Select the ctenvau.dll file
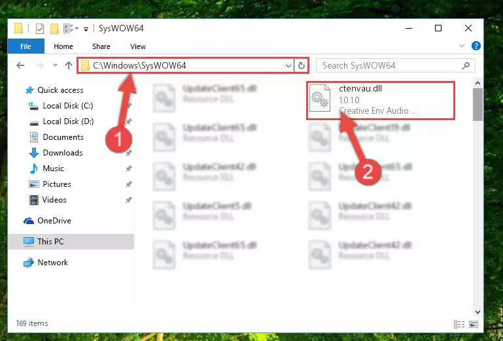The height and width of the screenshot is (341, 503). (381, 101)
